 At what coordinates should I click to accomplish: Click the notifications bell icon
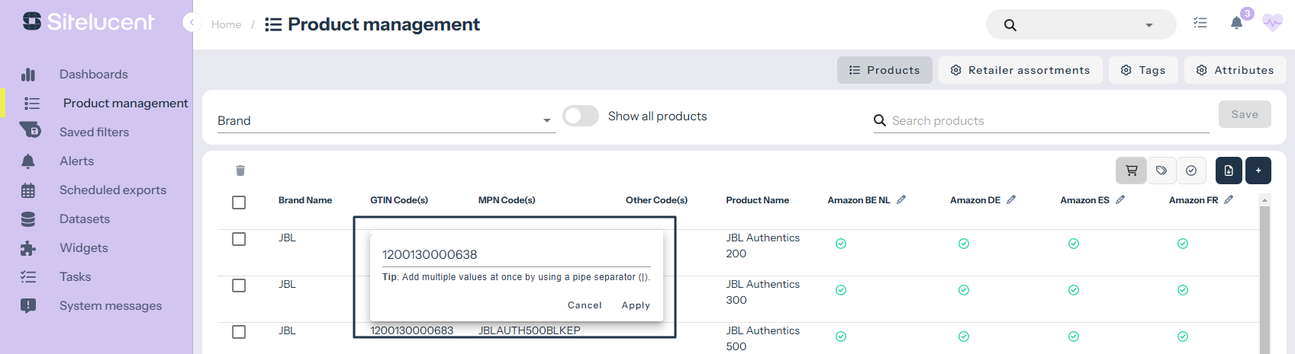click(x=1237, y=24)
